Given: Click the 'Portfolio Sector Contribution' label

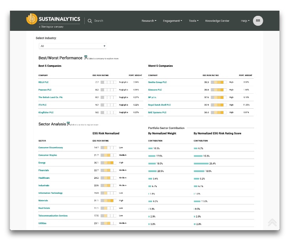Looking at the screenshot, I should [166, 128].
